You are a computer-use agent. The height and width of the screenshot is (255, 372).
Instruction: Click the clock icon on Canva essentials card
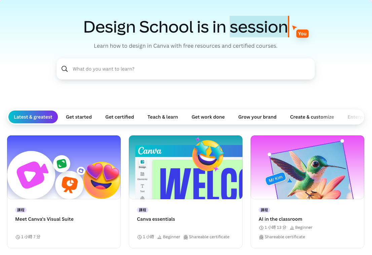[x=140, y=237]
